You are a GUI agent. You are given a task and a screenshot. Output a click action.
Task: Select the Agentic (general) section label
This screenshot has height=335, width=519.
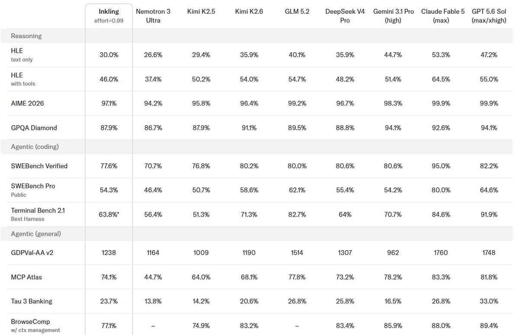point(36,234)
